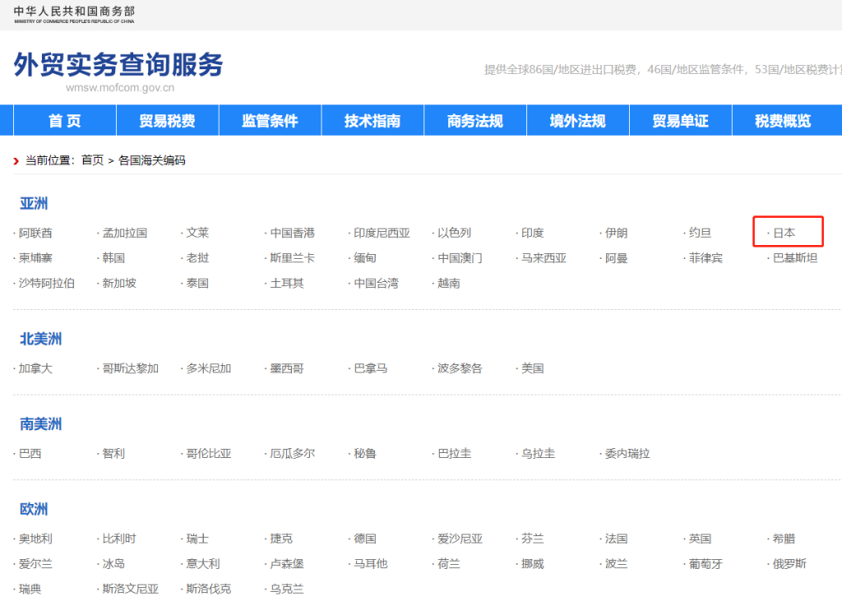Select the country 哥伦比亚
Image resolution: width=842 pixels, height=615 pixels.
coord(208,453)
